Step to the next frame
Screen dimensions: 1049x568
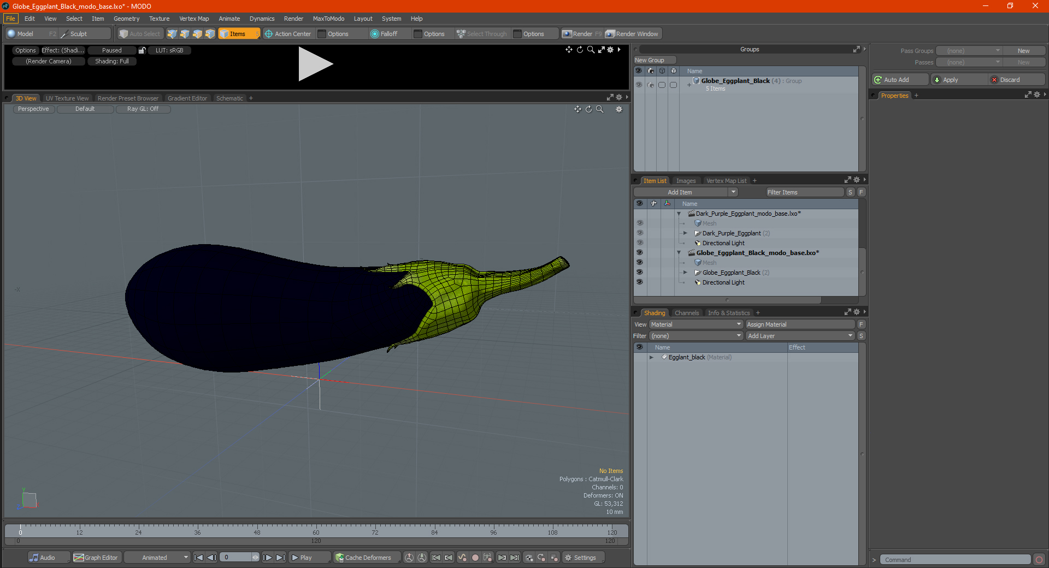(x=267, y=558)
